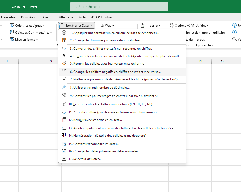Choose Arrondir chiffres menu entry
Image resolution: width=241 pixels, height=192 pixels.
pyautogui.click(x=122, y=112)
